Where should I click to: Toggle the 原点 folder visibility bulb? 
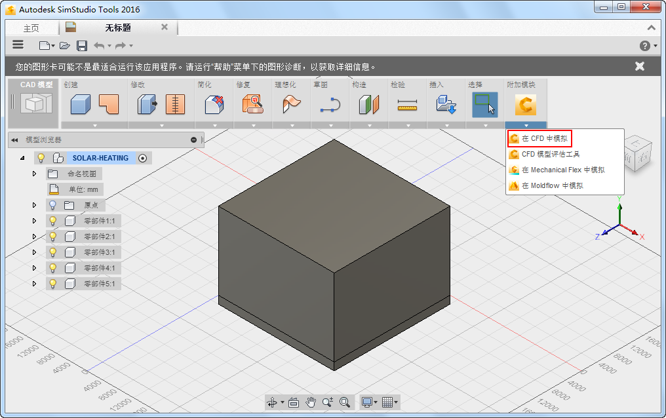[52, 205]
